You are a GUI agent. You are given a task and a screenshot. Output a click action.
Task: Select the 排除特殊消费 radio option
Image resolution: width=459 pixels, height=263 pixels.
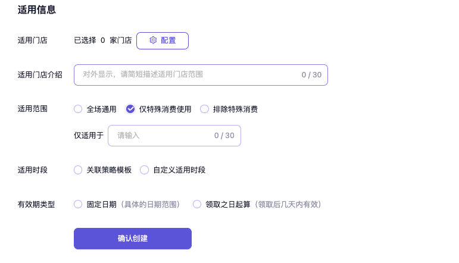coord(204,109)
